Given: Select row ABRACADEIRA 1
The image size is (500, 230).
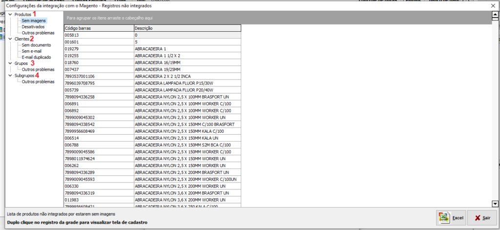Looking at the screenshot, I should (x=152, y=49).
